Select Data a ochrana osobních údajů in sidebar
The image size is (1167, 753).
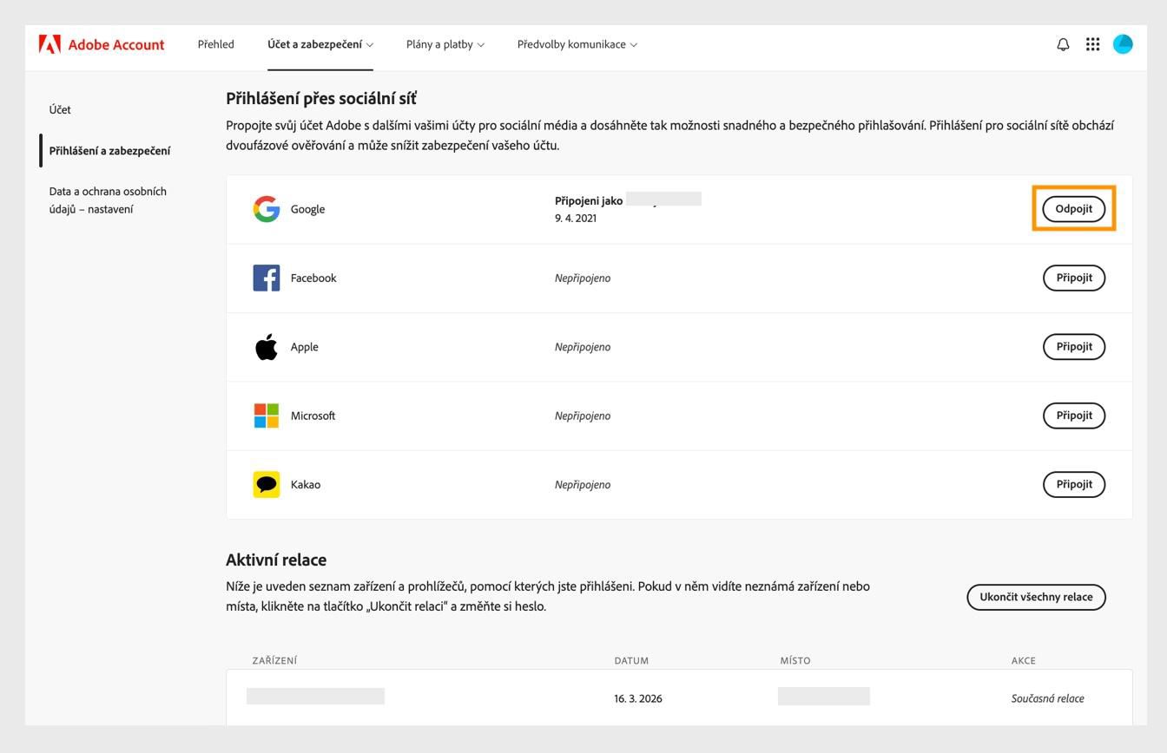click(109, 200)
